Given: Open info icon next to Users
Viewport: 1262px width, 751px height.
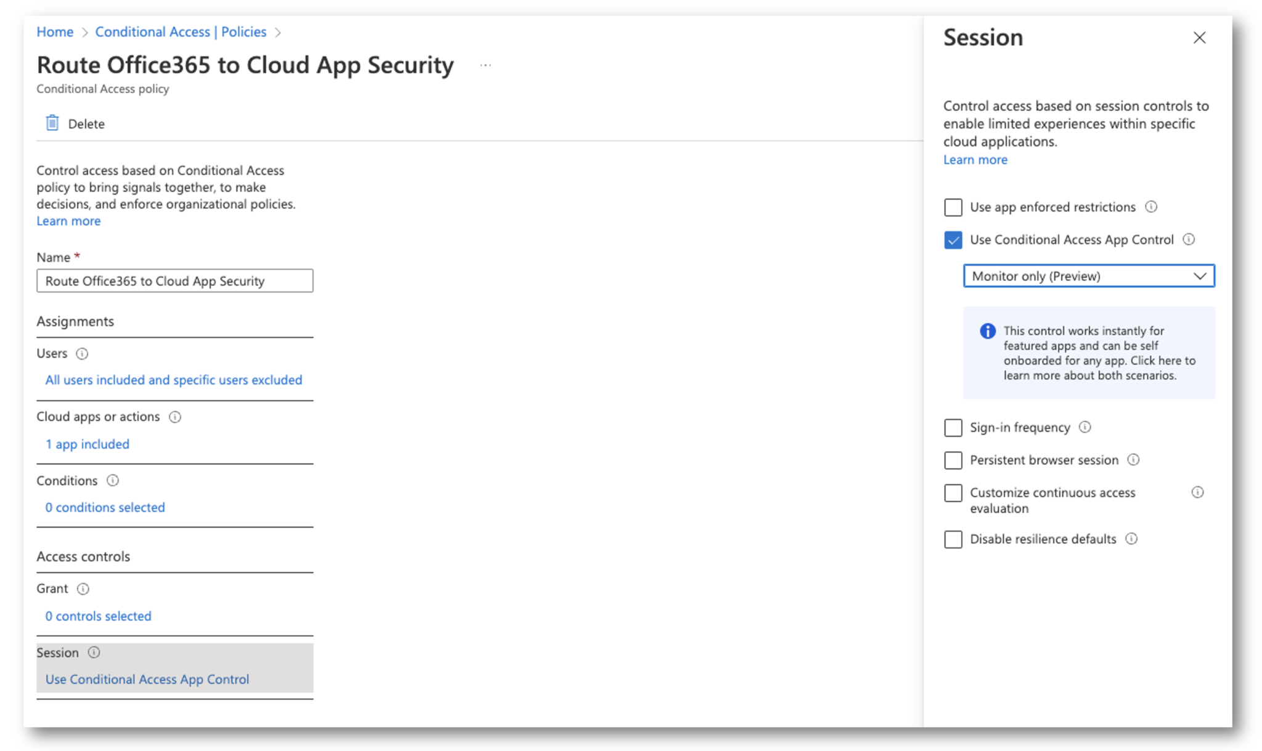Looking at the screenshot, I should pyautogui.click(x=82, y=354).
